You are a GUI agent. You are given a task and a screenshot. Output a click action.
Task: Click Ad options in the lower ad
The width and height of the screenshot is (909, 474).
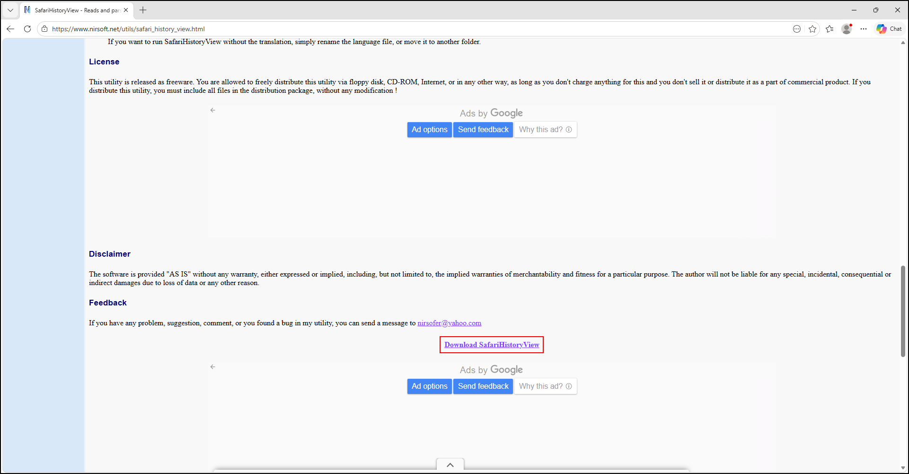429,386
